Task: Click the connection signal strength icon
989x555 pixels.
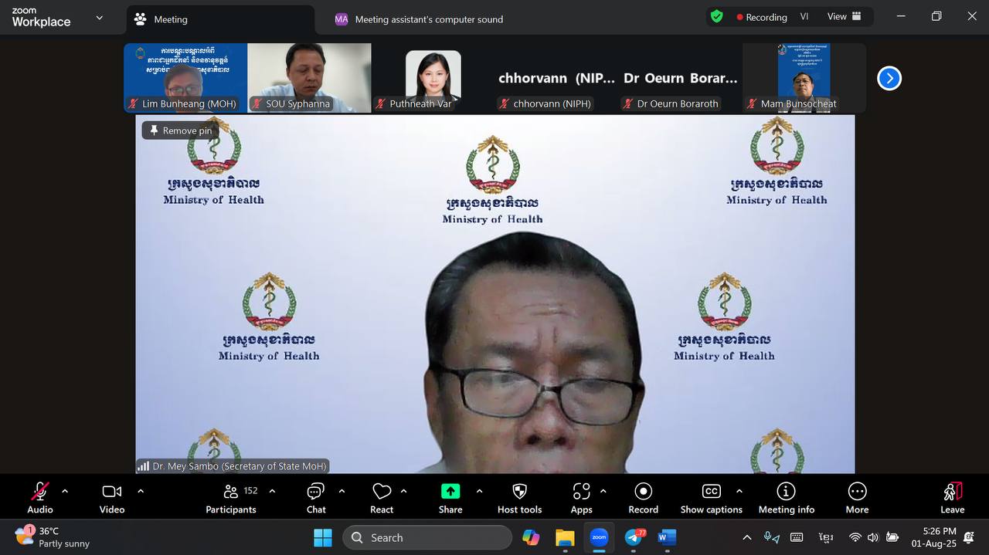Action: [143, 466]
